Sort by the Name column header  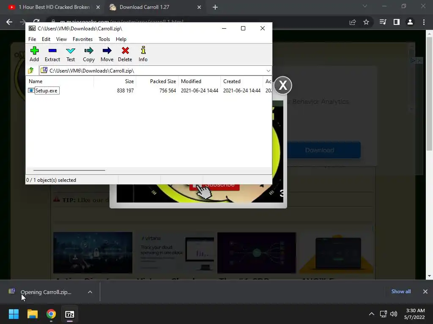(60, 81)
